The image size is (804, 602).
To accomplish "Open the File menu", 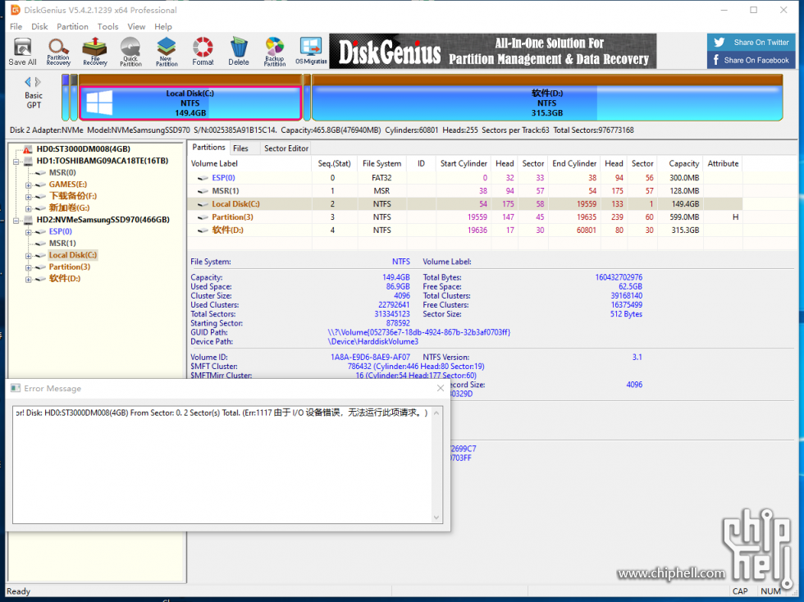I will (x=16, y=27).
